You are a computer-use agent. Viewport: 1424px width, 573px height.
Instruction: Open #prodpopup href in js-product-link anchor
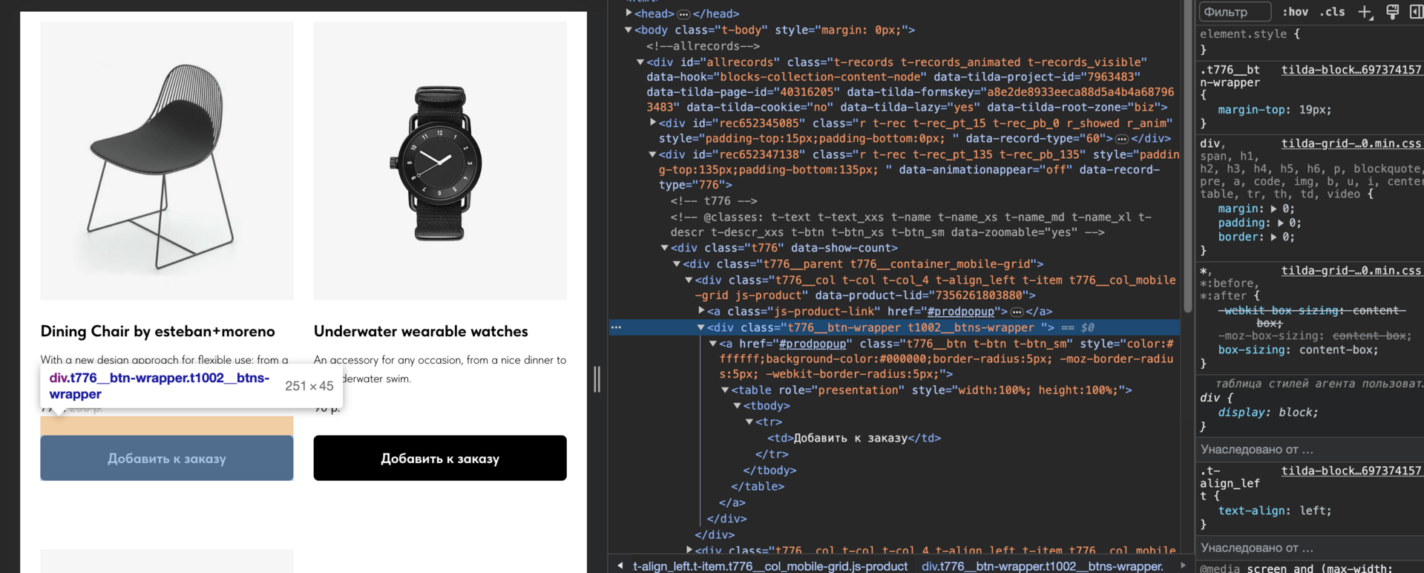(961, 312)
